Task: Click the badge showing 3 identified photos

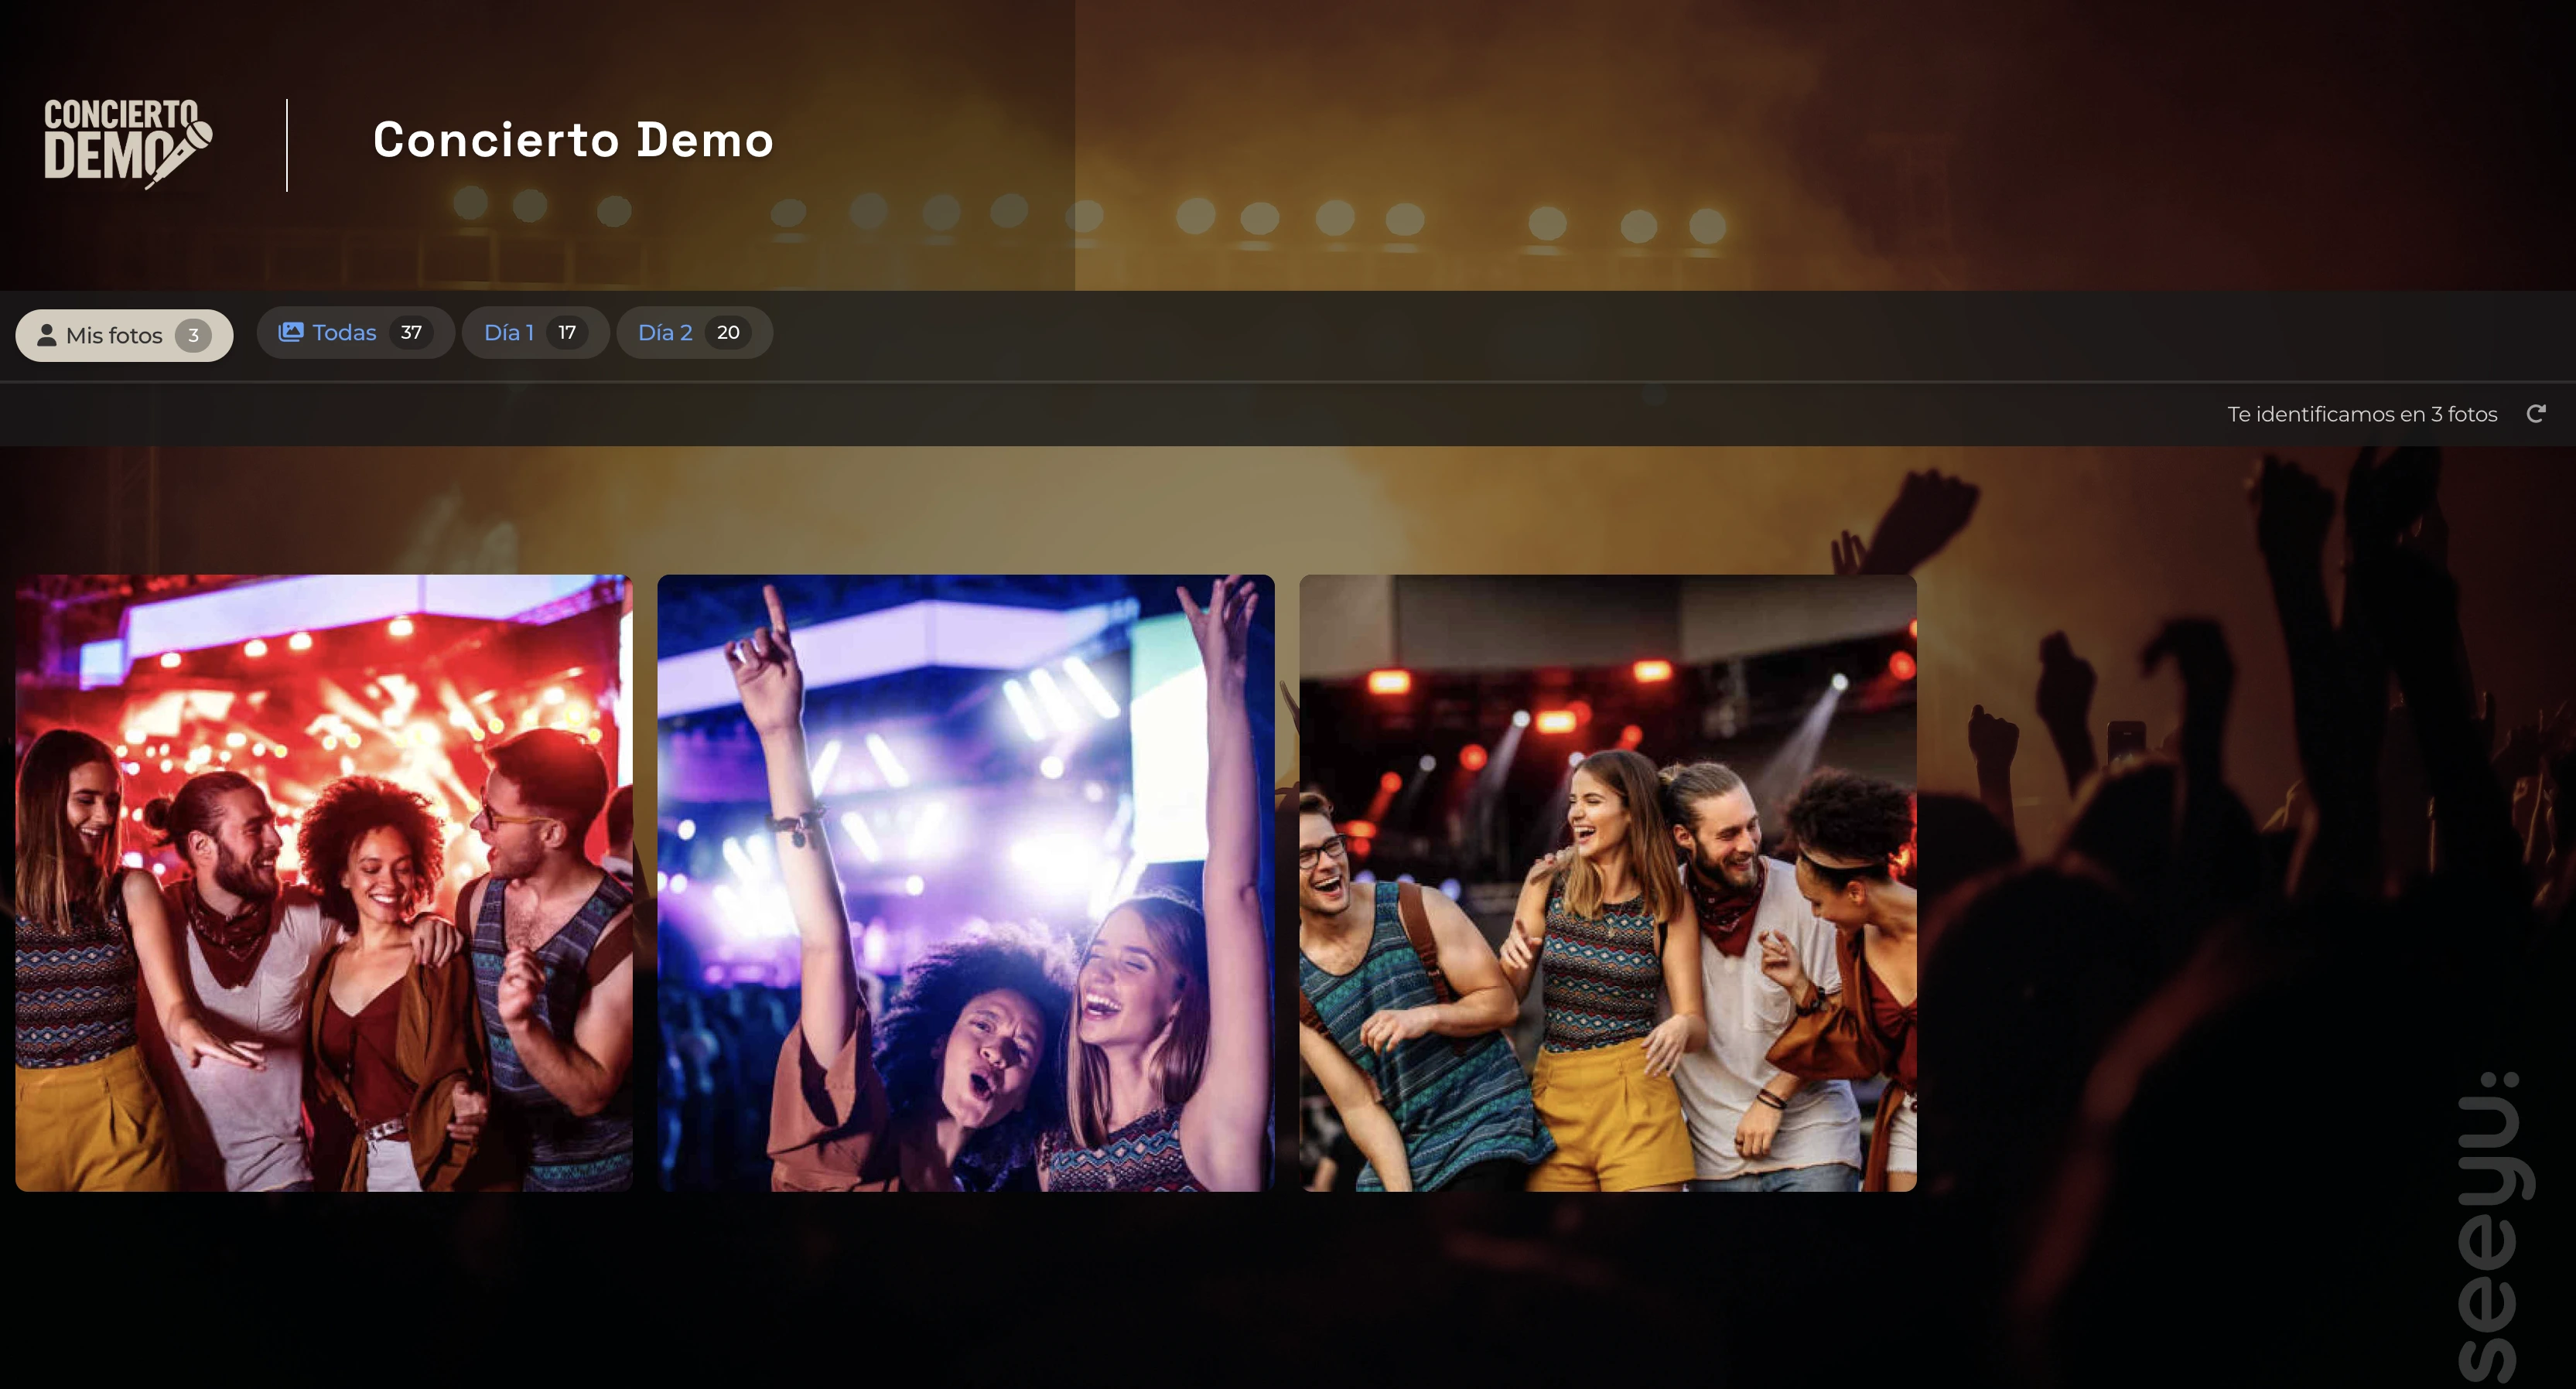Action: 194,335
